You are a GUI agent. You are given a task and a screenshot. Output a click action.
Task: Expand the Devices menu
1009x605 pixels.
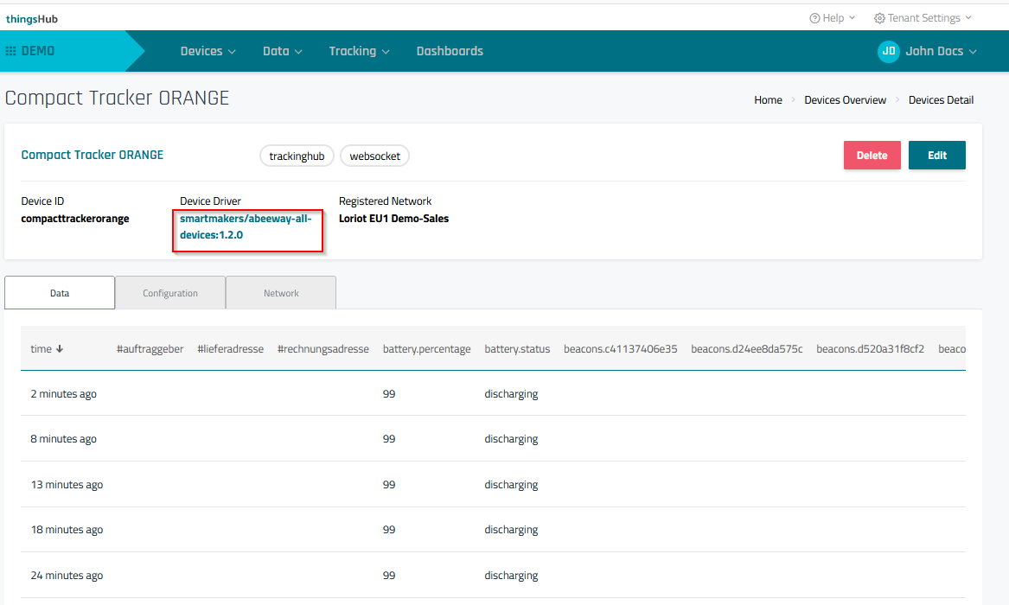[208, 51]
